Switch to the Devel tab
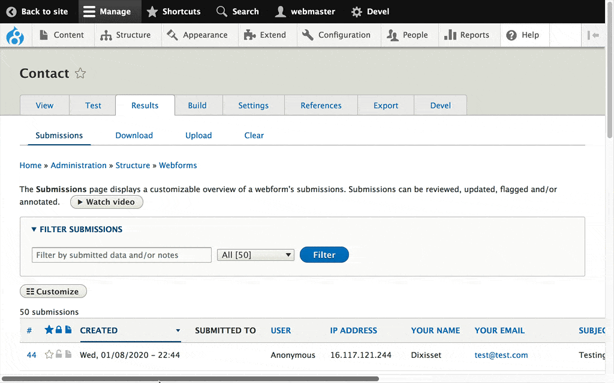Viewport: 614px width, 383px height. [441, 105]
